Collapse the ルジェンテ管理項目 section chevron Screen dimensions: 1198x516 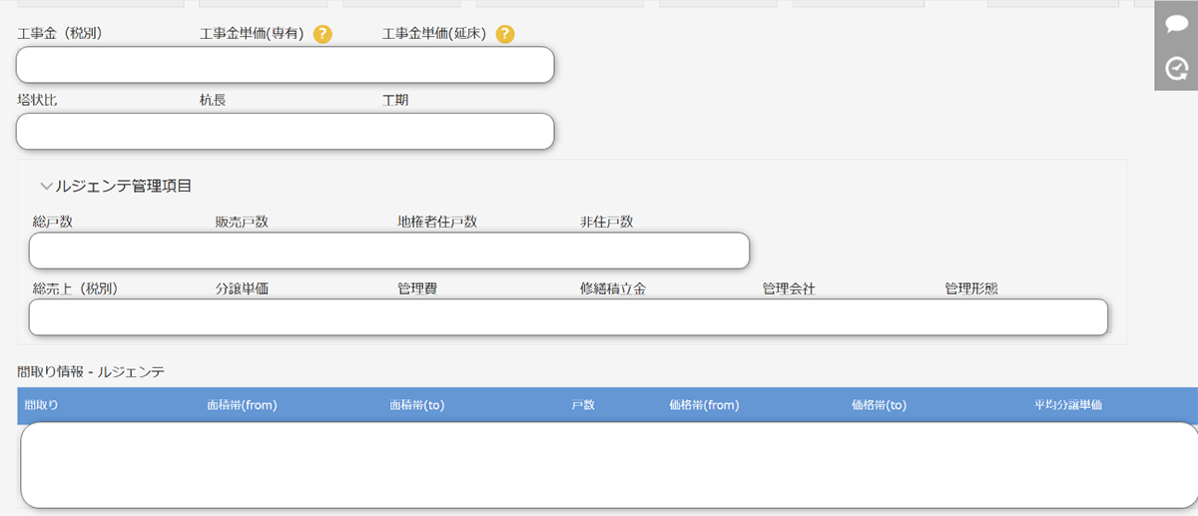(x=46, y=186)
